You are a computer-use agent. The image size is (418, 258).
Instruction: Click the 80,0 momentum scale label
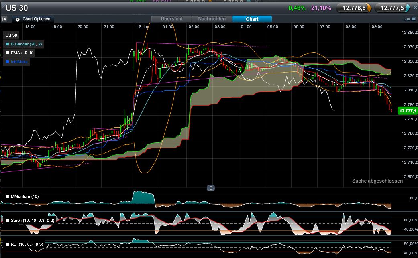click(x=414, y=198)
